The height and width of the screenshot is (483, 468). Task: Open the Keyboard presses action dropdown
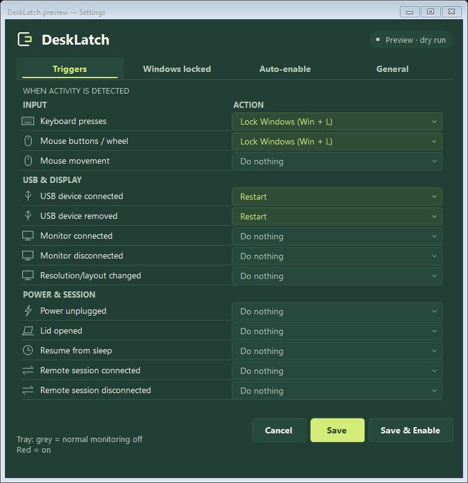point(337,122)
